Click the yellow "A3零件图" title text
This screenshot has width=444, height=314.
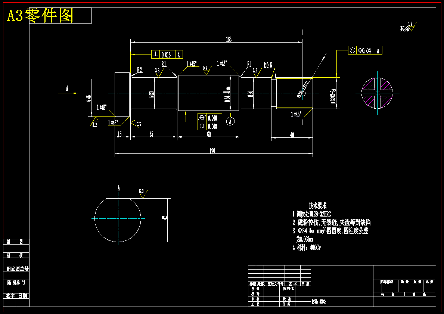pyautogui.click(x=40, y=15)
